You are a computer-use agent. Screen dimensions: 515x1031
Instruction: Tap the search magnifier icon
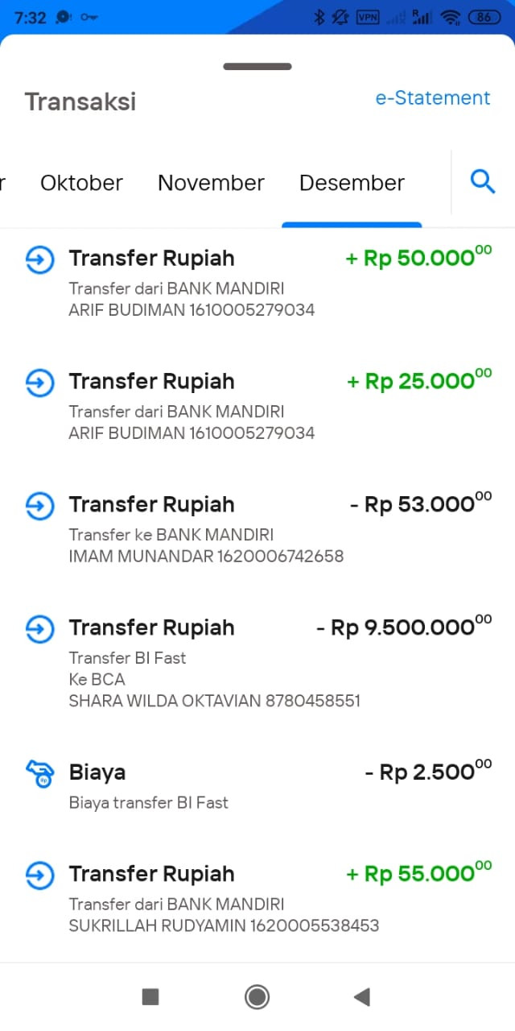(x=482, y=182)
